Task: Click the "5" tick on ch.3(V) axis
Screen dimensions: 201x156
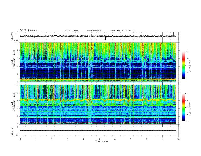Action: (18, 127)
